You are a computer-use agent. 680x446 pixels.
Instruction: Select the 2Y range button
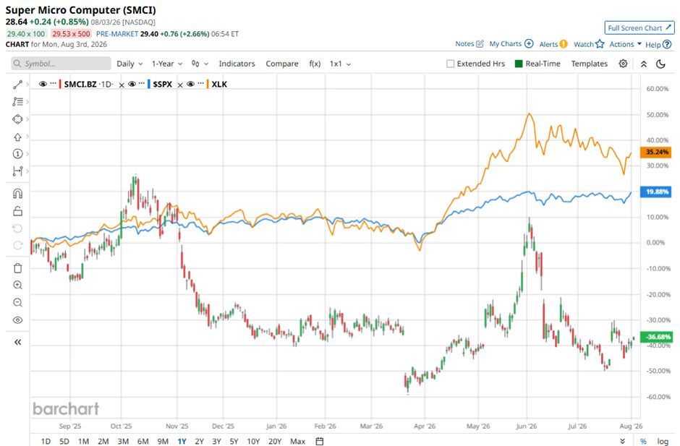click(199, 441)
